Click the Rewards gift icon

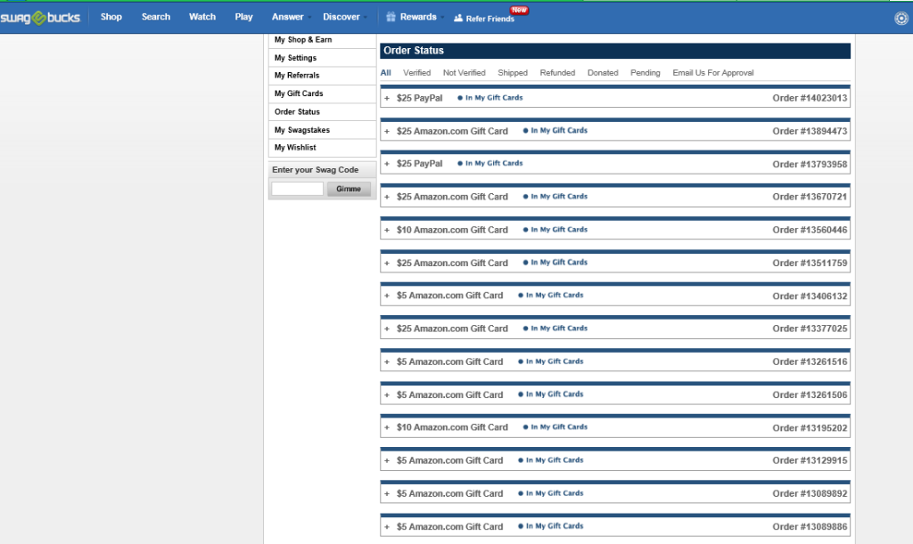[x=391, y=17]
